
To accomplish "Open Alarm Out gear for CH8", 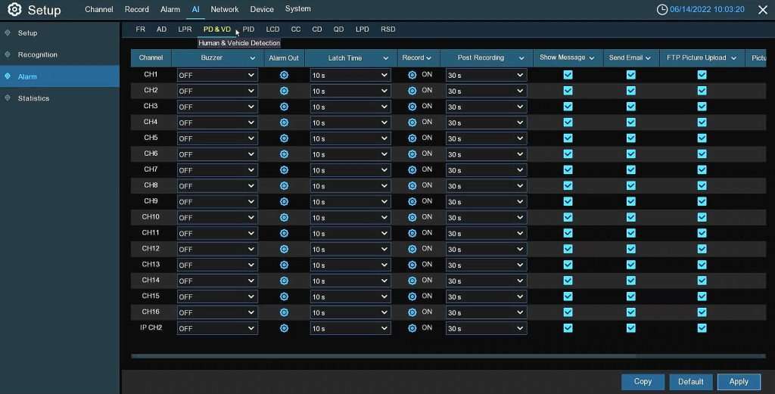I will click(x=284, y=185).
